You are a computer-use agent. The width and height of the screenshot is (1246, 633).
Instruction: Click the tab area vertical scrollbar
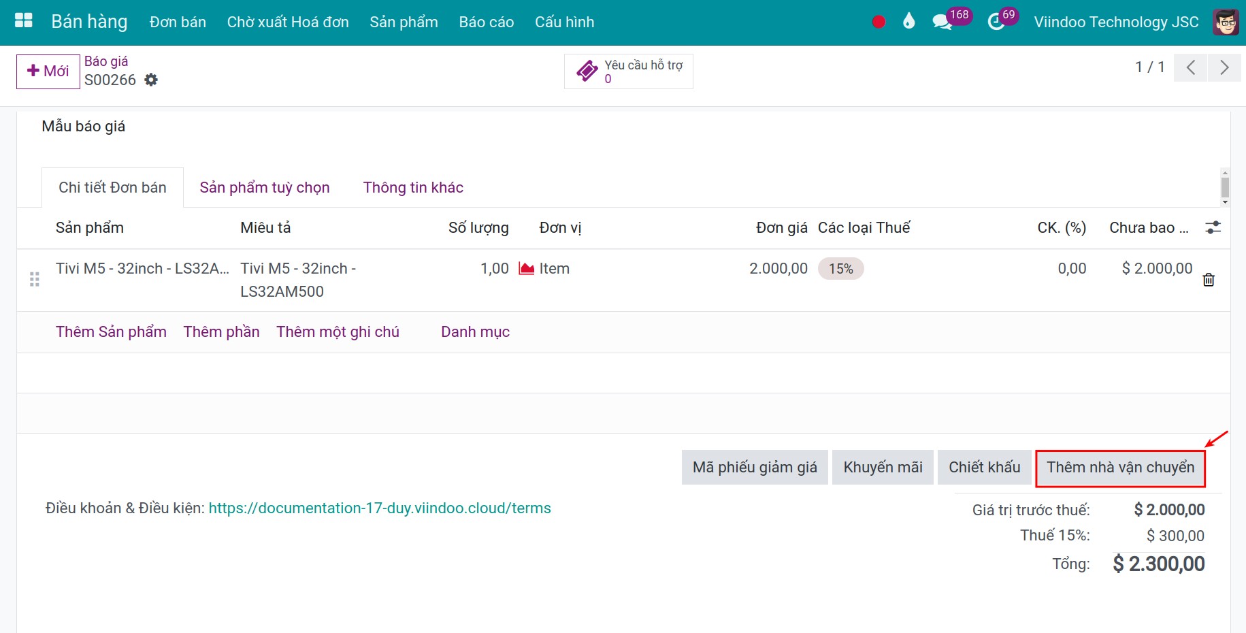point(1225,187)
